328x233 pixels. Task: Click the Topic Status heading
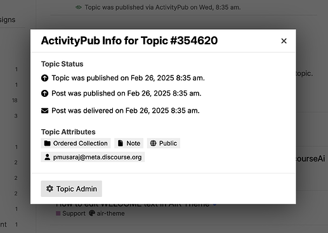point(62,64)
